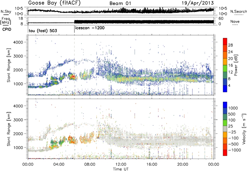Click the yellow-orange segment of power colorbar

click(225, 62)
